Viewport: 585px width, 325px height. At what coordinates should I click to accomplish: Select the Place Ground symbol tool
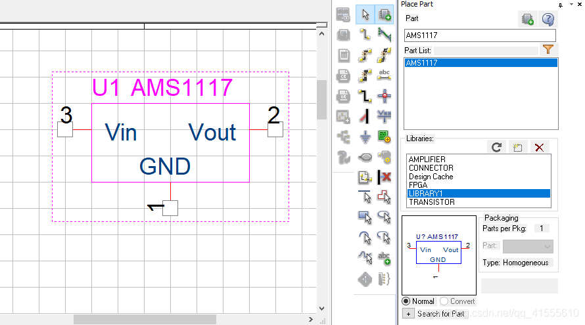(x=365, y=137)
